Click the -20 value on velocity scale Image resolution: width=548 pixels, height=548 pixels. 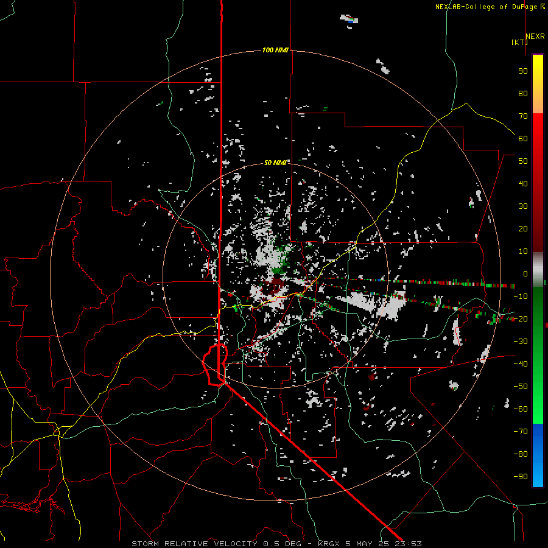point(521,318)
